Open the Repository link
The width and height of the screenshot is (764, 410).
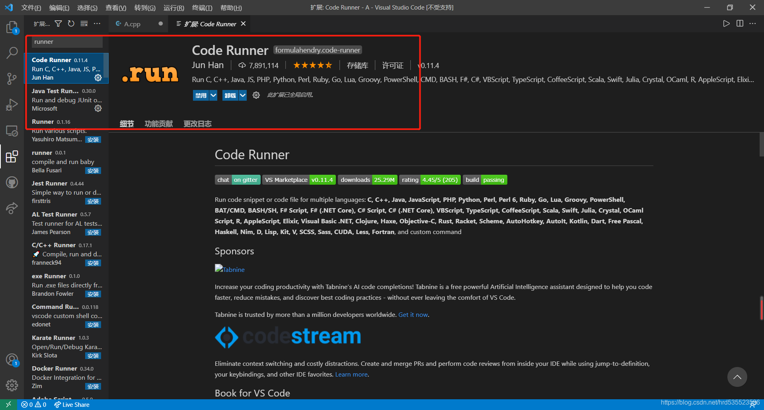(357, 65)
